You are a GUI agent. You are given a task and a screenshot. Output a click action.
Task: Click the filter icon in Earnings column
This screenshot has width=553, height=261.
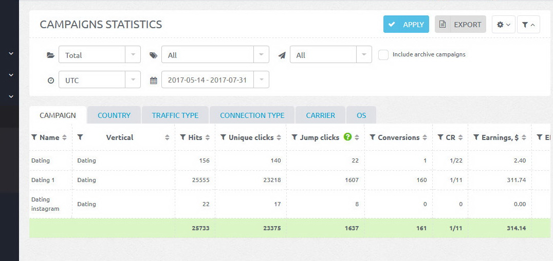point(476,137)
